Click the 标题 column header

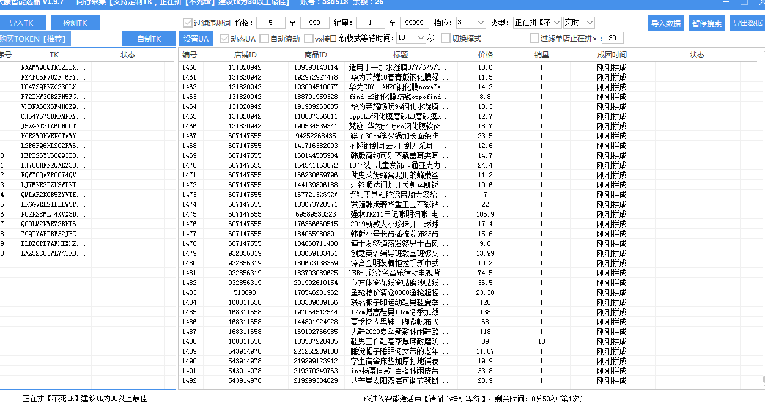click(x=401, y=55)
